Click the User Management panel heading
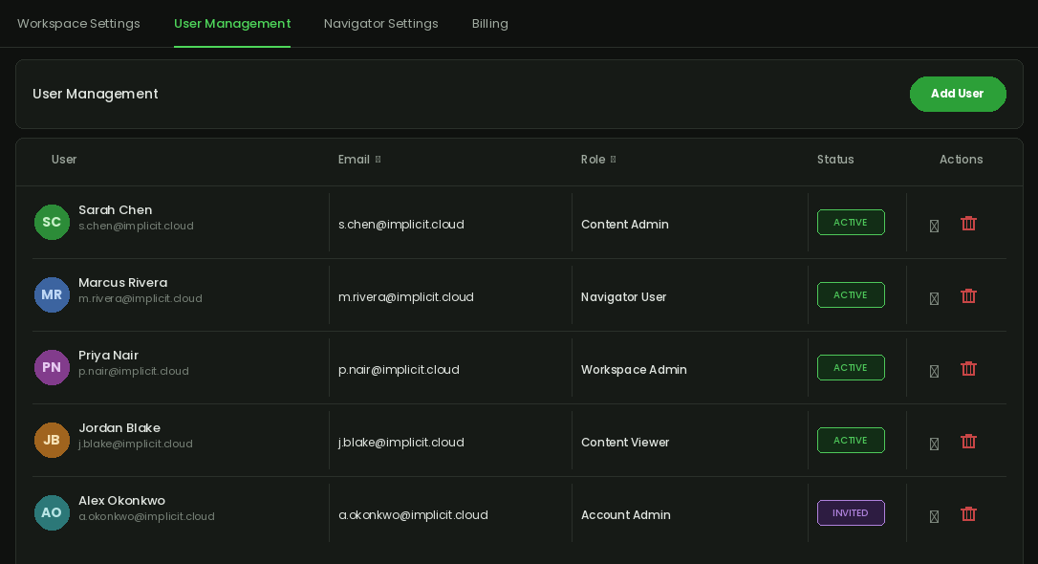Image resolution: width=1038 pixels, height=564 pixels. [x=96, y=94]
